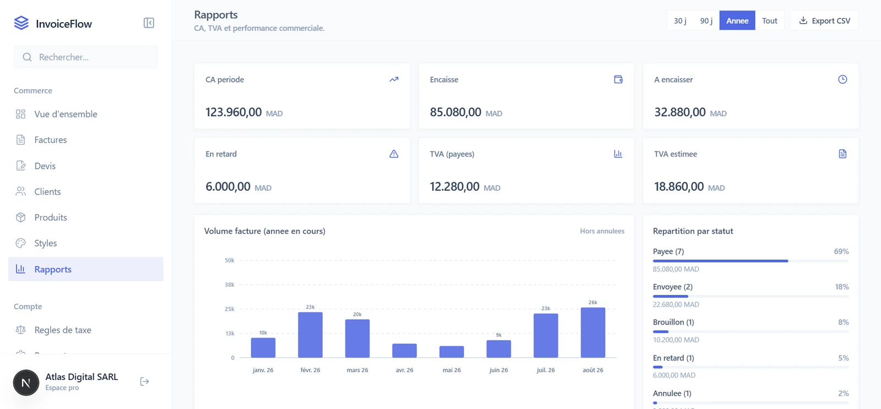The height and width of the screenshot is (409, 881).
Task: Open the Devis page
Action: click(86, 166)
